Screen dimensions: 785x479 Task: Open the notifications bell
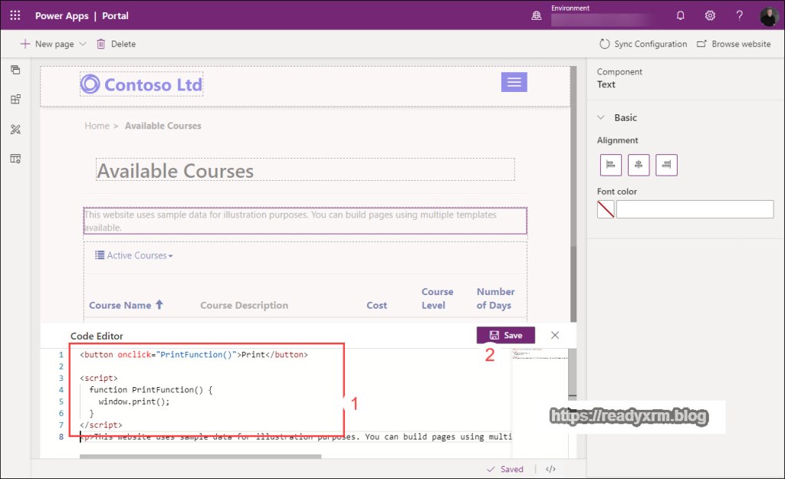point(681,15)
